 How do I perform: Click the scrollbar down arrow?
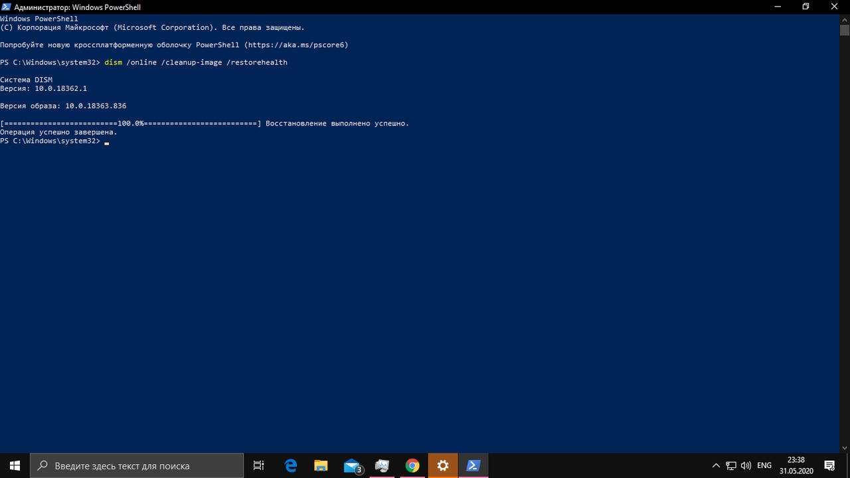tap(844, 447)
